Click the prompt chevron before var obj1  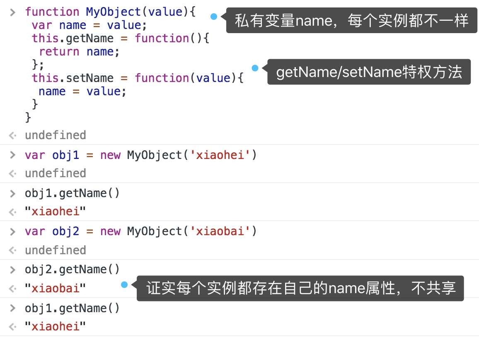point(13,155)
